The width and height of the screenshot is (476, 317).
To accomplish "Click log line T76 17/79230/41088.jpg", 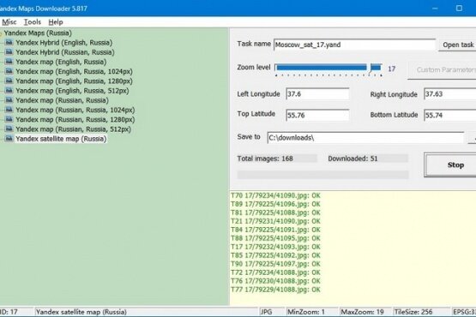I will point(275,281).
